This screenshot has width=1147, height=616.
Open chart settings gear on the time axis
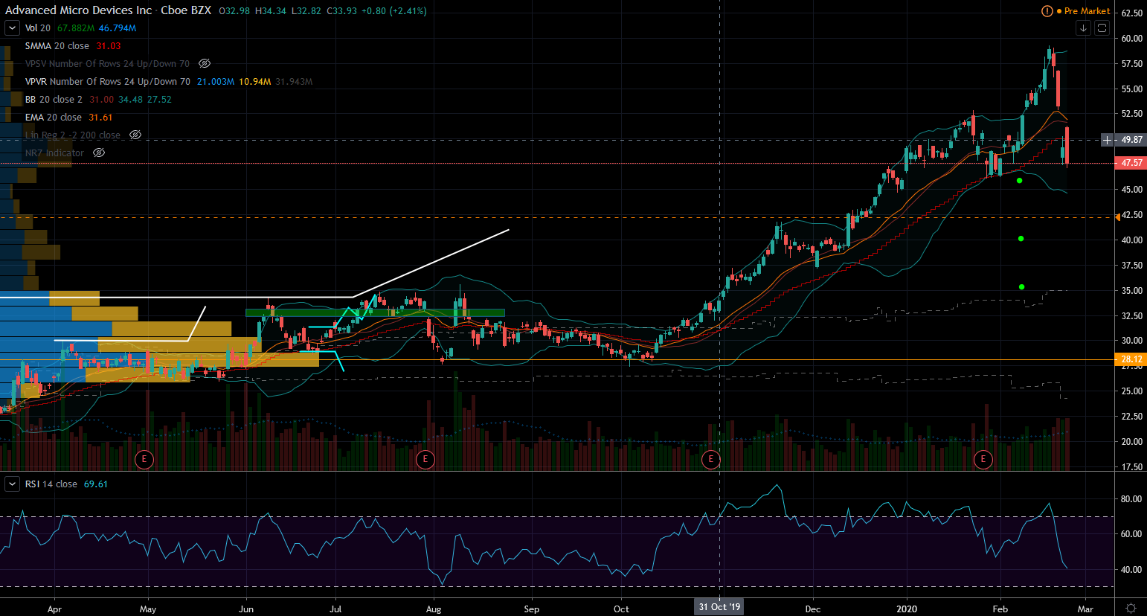[x=1131, y=608]
